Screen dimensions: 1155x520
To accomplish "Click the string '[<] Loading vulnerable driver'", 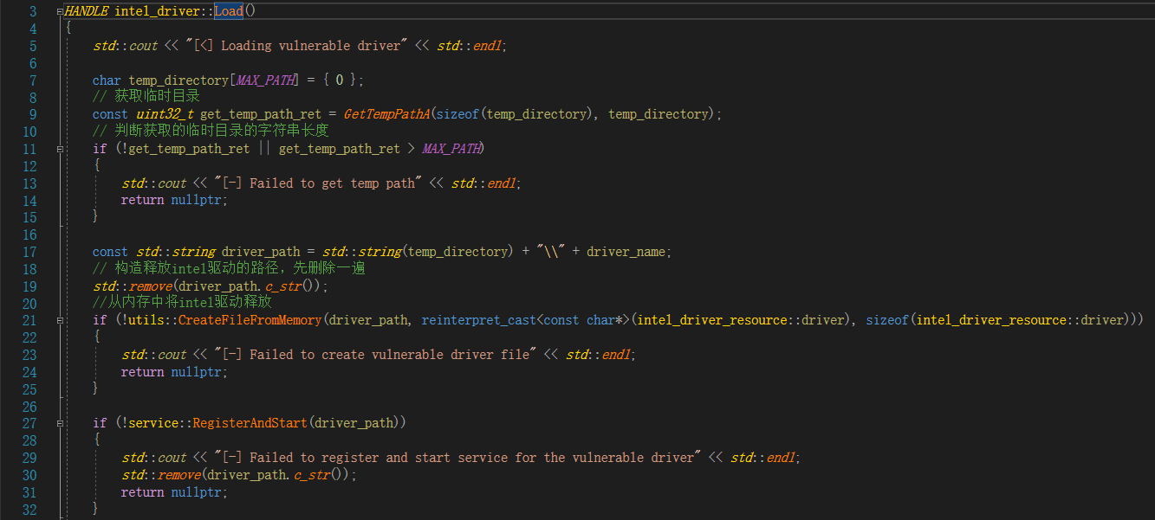I will point(297,46).
